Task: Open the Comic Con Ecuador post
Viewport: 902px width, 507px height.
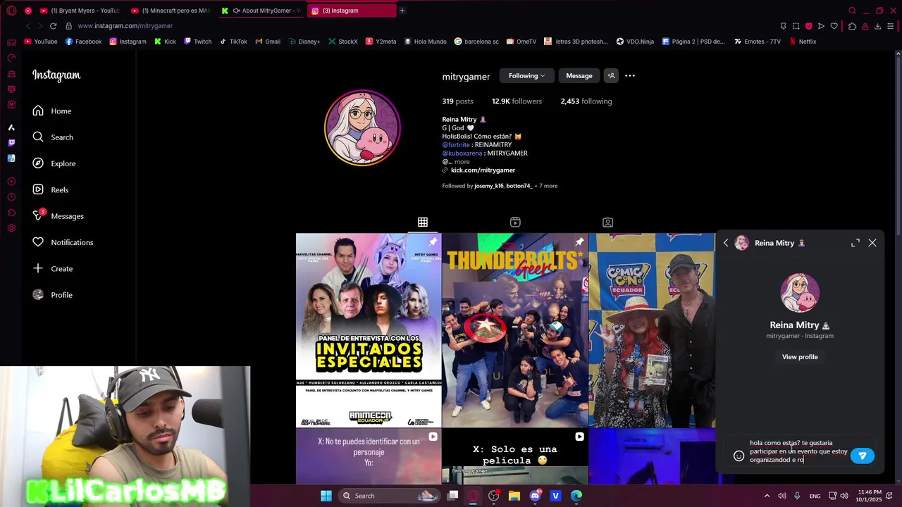Action: [x=651, y=330]
